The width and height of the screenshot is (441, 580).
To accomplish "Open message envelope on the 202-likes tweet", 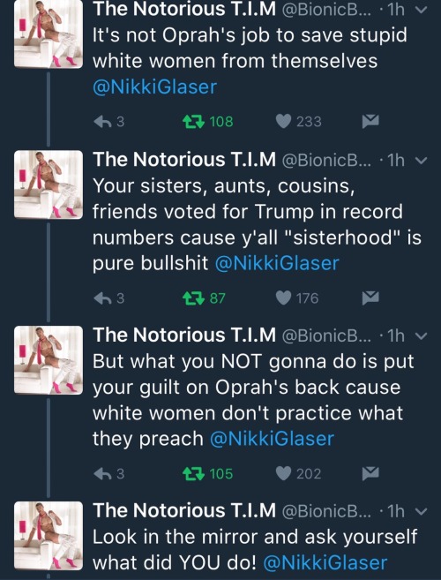I will coord(370,473).
